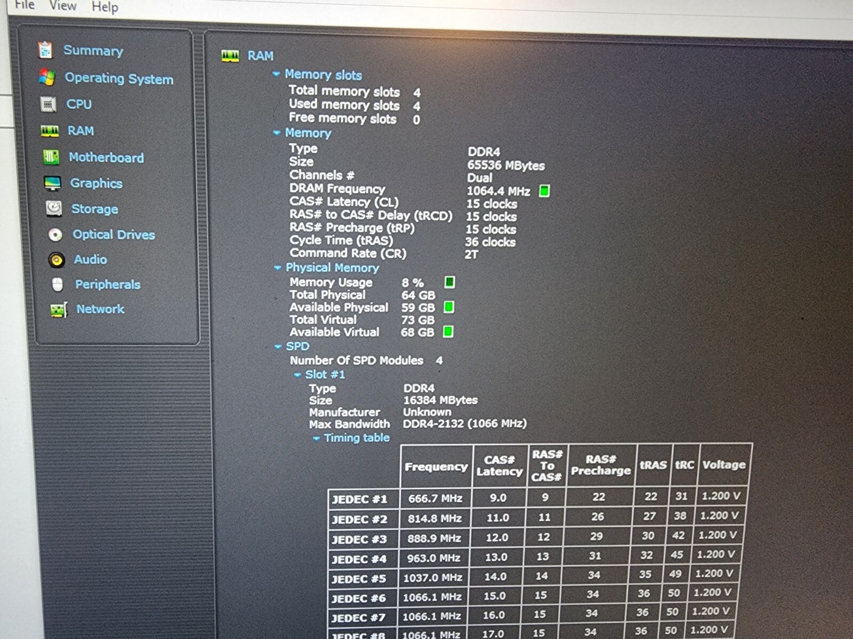The height and width of the screenshot is (639, 853).
Task: Click the JEDEC #6 row header
Action: (358, 599)
